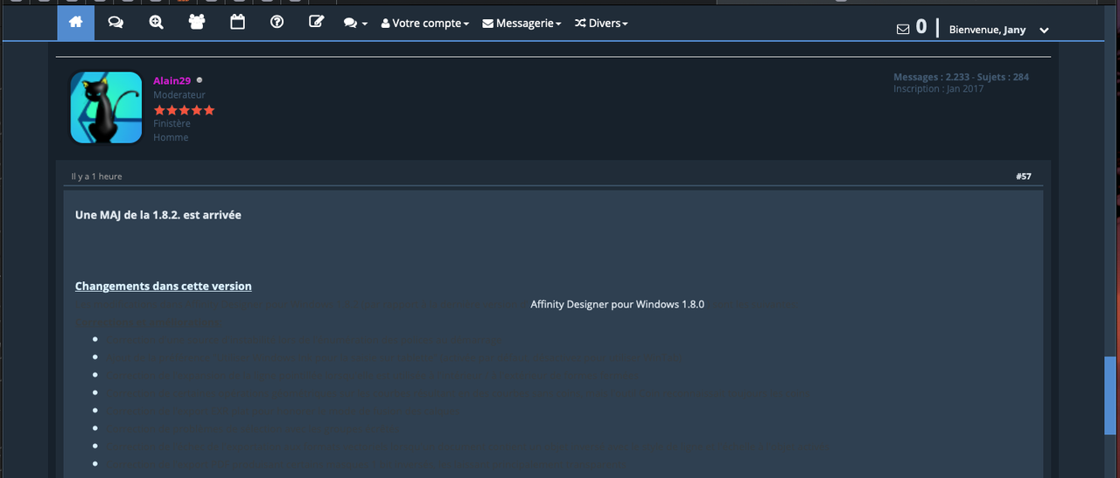Screen dimensions: 1120x478
Task: Expand the comments bubble dropdown
Action: click(355, 24)
